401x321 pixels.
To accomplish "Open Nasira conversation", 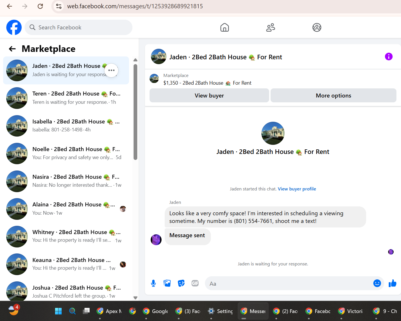I will point(66,181).
